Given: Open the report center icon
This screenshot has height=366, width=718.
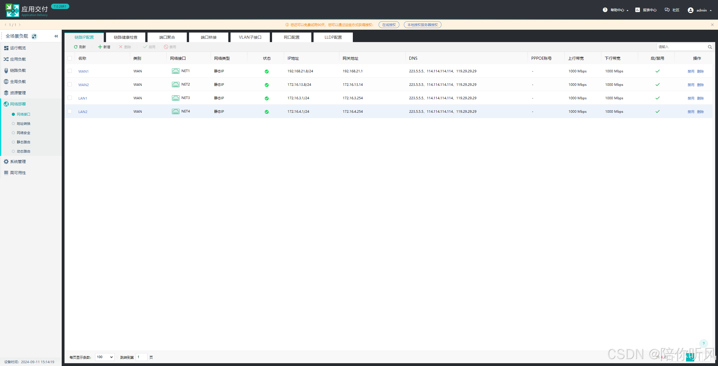Looking at the screenshot, I should (x=638, y=10).
